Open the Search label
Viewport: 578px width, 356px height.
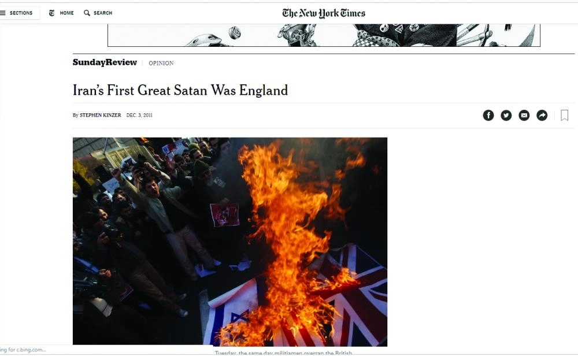point(103,13)
